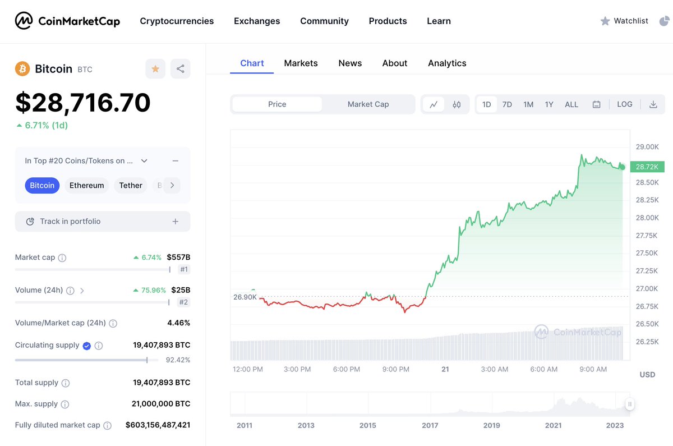
Task: Switch to the News tab
Action: [350, 63]
